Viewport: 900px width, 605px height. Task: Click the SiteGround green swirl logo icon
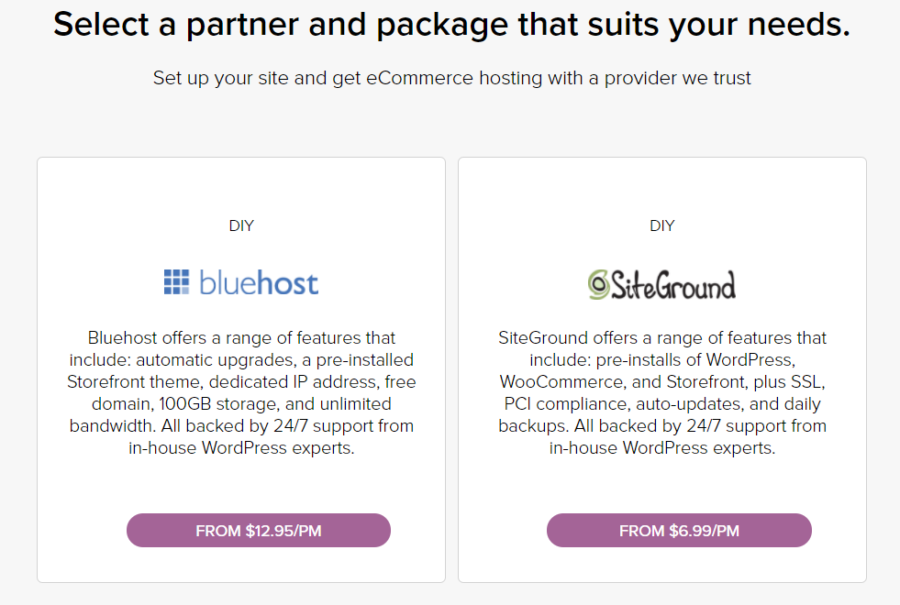click(x=600, y=284)
